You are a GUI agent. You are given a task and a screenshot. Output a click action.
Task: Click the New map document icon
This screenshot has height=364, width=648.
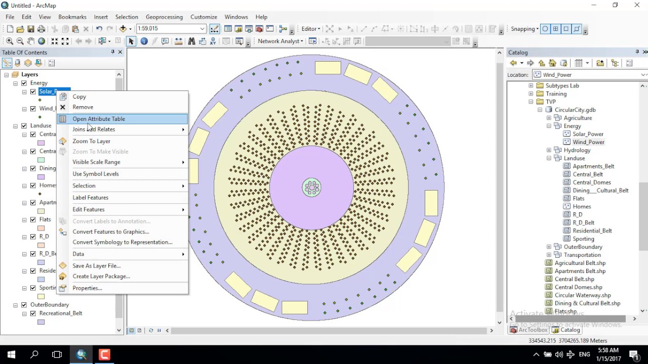point(10,29)
